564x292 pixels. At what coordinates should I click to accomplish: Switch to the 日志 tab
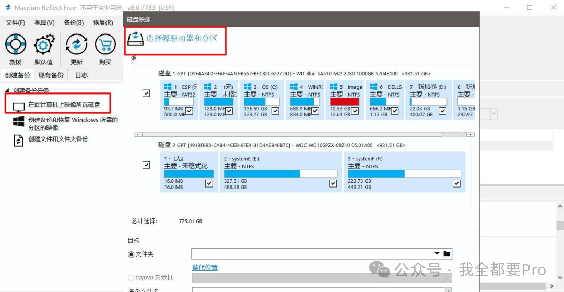click(81, 75)
